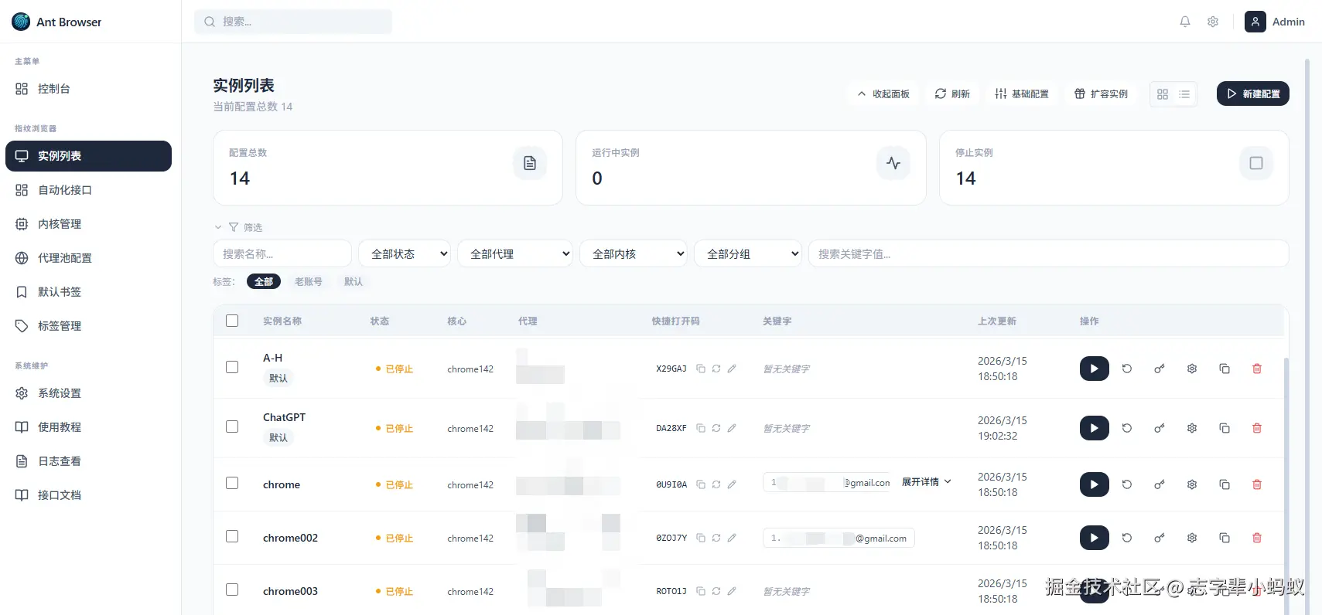This screenshot has width=1322, height=615.
Task: Open 默认书签 in the sidebar
Action: click(x=88, y=292)
